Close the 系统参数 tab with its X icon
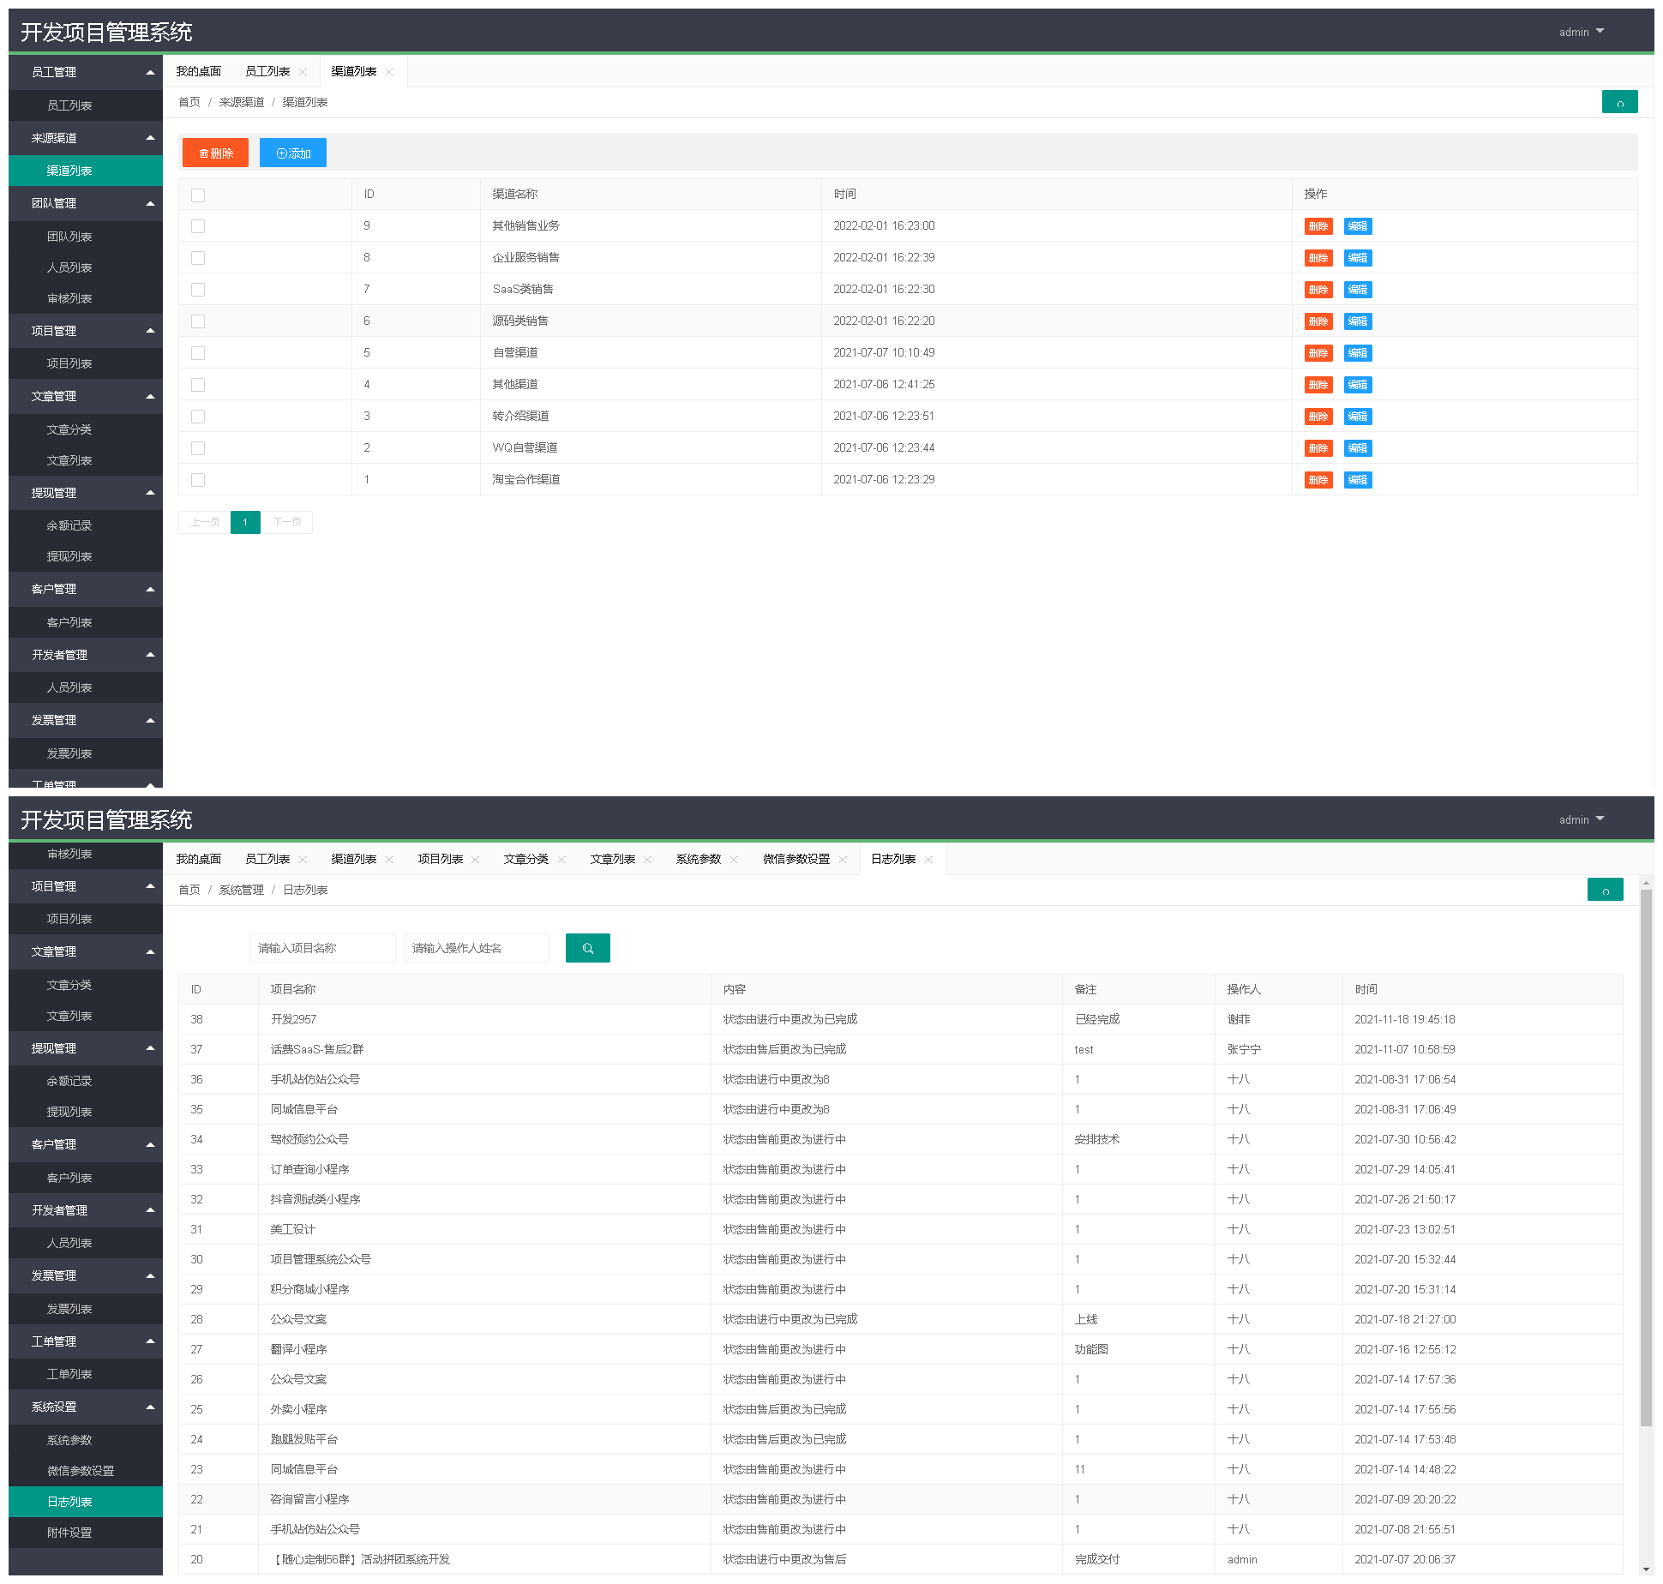The height and width of the screenshot is (1584, 1663). [x=734, y=860]
